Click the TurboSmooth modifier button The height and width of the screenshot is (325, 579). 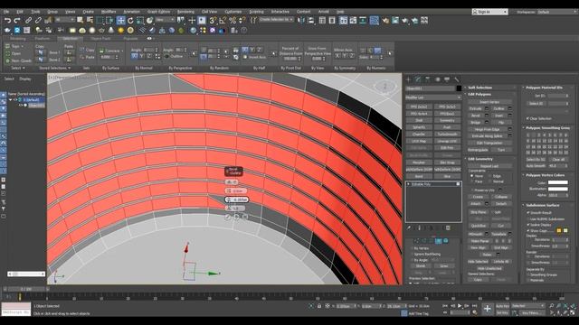click(448, 135)
